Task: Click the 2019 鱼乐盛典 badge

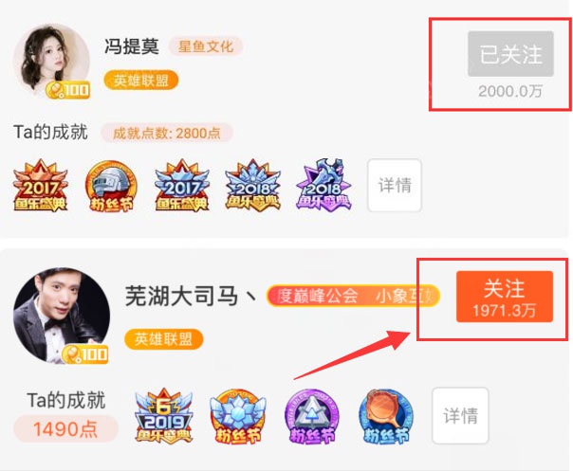Action: [163, 416]
